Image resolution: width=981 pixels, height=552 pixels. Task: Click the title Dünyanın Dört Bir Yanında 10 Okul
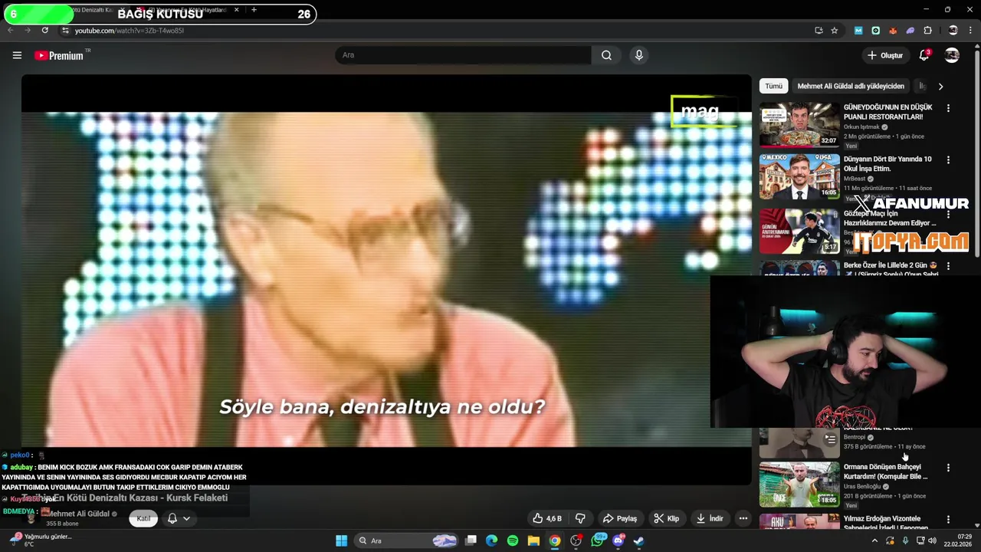(887, 164)
